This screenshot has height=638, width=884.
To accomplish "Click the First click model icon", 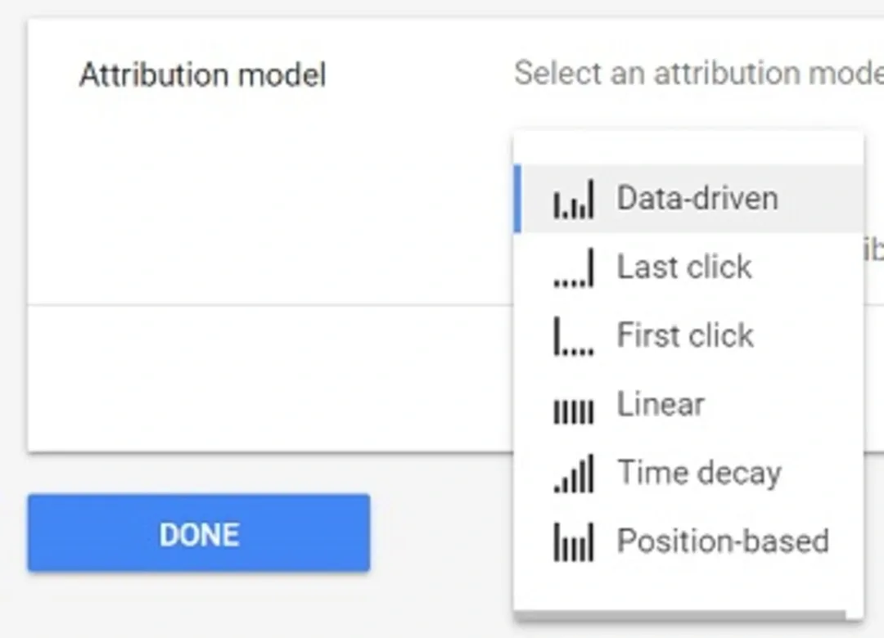I will click(573, 336).
